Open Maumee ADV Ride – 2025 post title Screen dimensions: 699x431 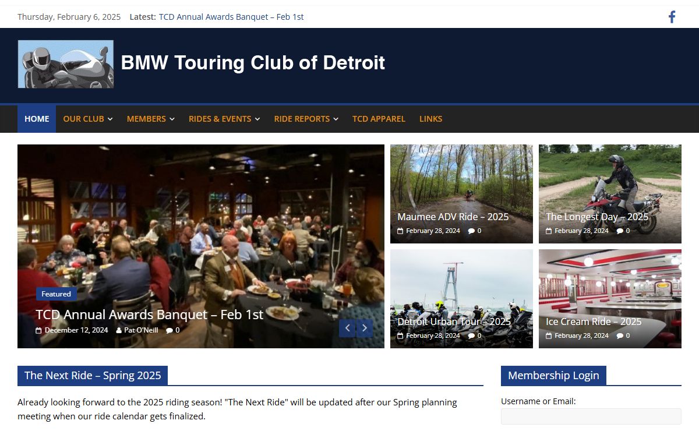453,217
